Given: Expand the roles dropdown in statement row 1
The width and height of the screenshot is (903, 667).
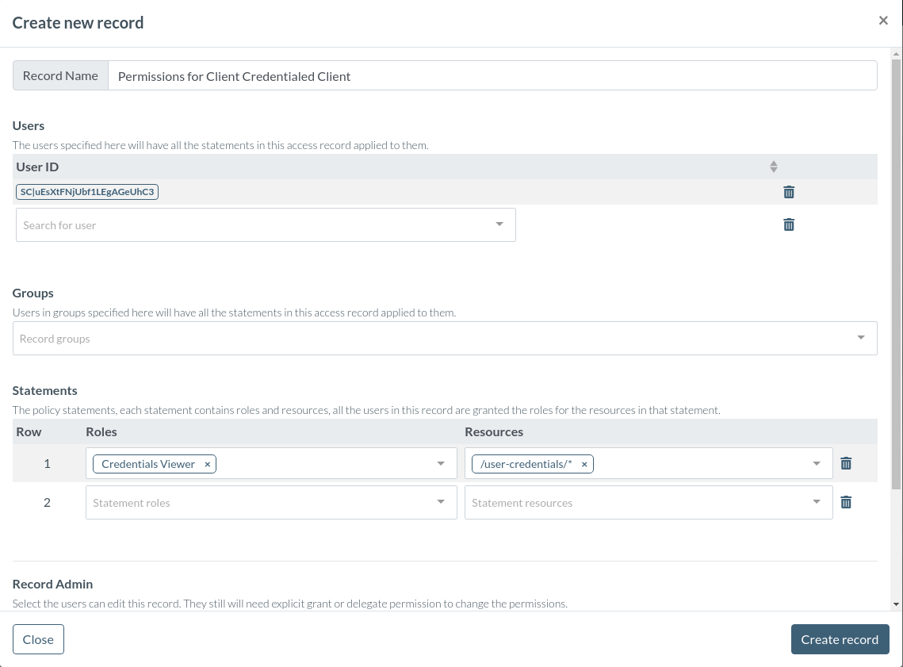Looking at the screenshot, I should click(441, 463).
